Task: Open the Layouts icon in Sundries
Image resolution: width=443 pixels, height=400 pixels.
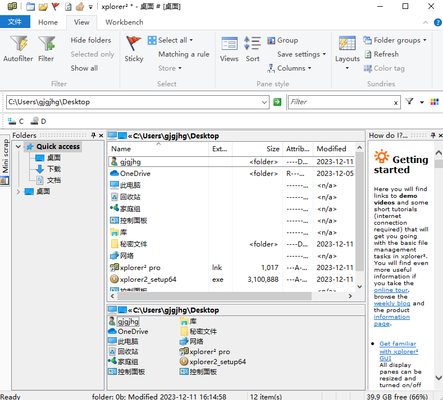Action: [347, 45]
